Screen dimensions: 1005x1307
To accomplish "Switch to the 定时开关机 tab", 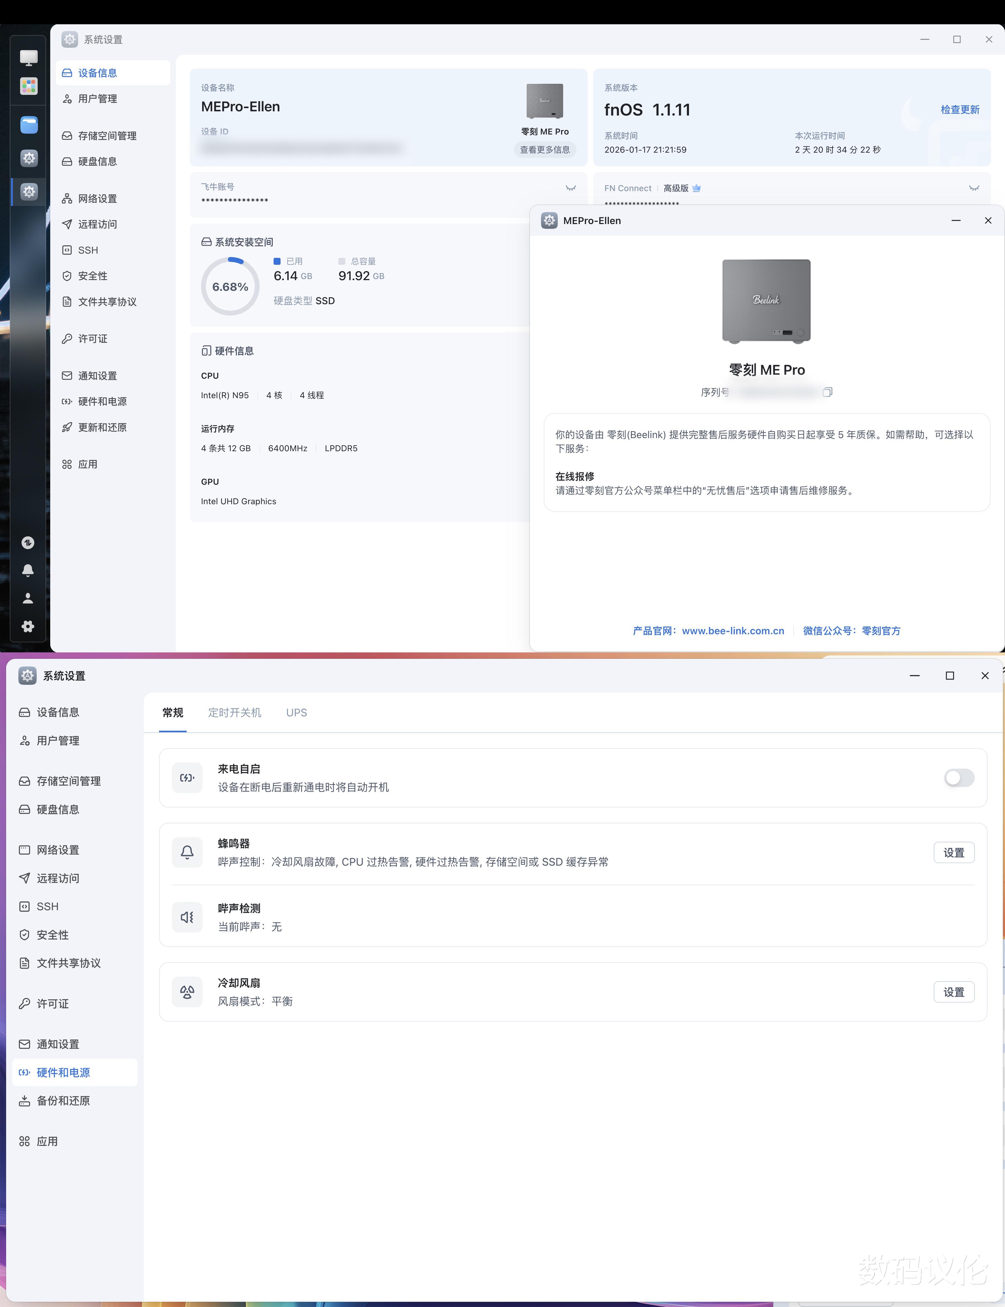I will [x=234, y=713].
